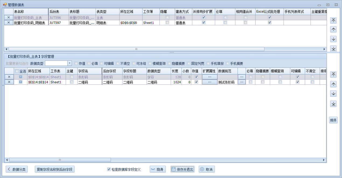Open 扩展属性 ellipsis for the 二维码 field
The width and height of the screenshot is (342, 178).
coord(210,82)
